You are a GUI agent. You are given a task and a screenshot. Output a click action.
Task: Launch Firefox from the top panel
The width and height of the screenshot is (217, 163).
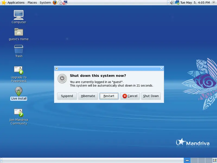(x=55, y=2)
